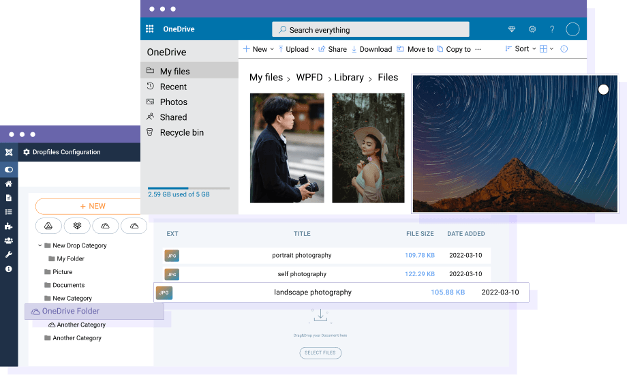
Task: Click the SELECT FILES button
Action: (320, 352)
